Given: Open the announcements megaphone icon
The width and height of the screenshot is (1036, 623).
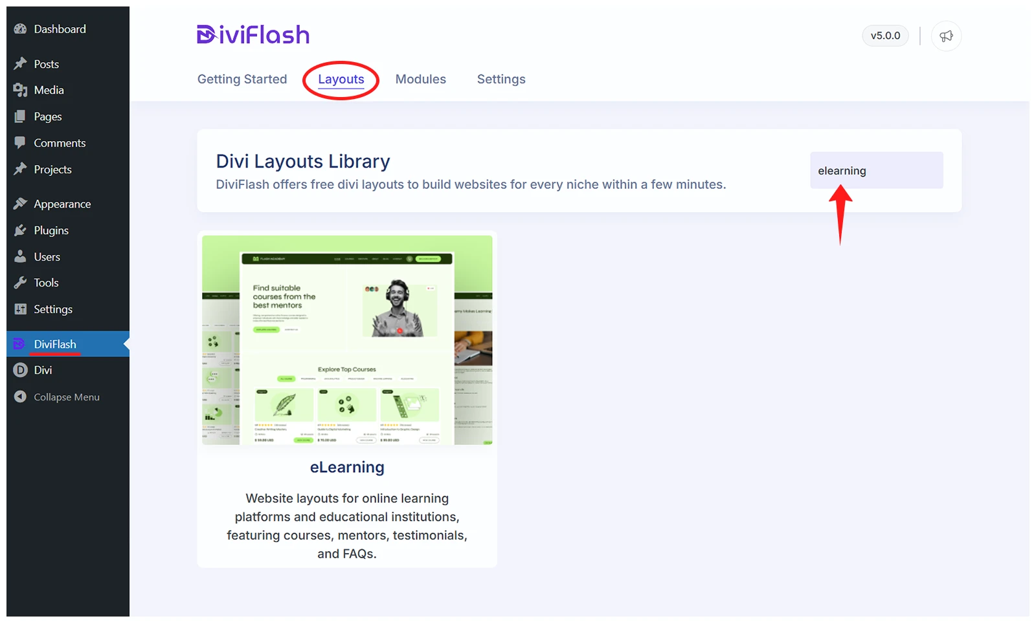Looking at the screenshot, I should 946,36.
